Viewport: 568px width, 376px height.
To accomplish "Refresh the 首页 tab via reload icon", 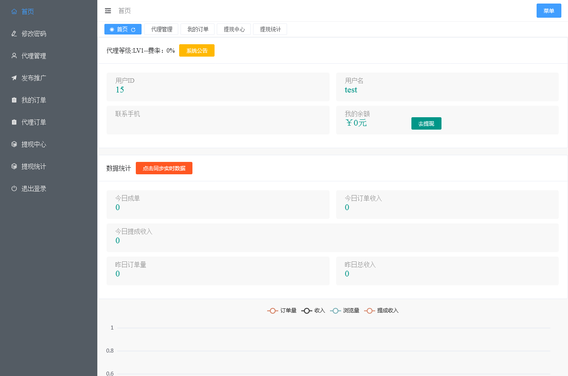I will pos(133,30).
